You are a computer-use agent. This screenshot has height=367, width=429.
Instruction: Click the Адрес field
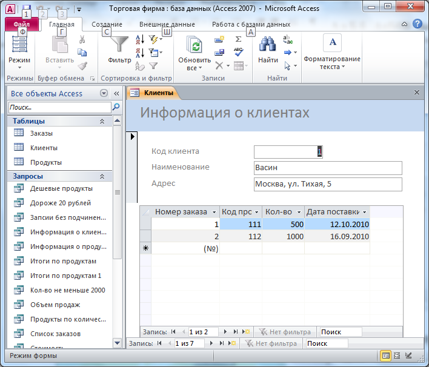pyautogui.click(x=328, y=184)
